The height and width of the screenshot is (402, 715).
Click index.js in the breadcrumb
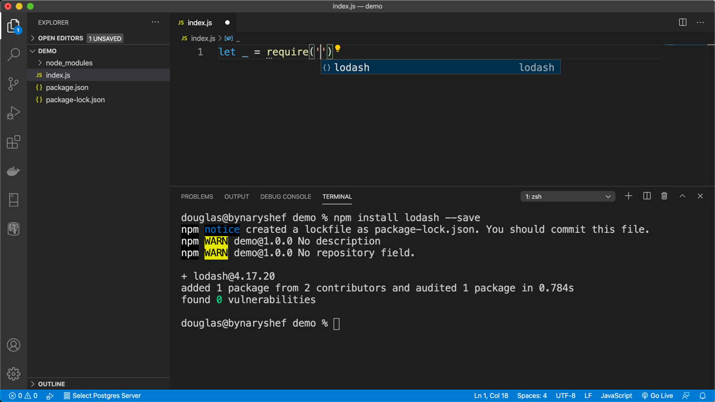(x=203, y=39)
